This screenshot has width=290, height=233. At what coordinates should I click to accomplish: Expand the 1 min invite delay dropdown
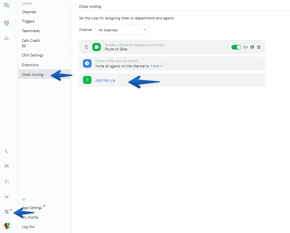pyautogui.click(x=157, y=66)
